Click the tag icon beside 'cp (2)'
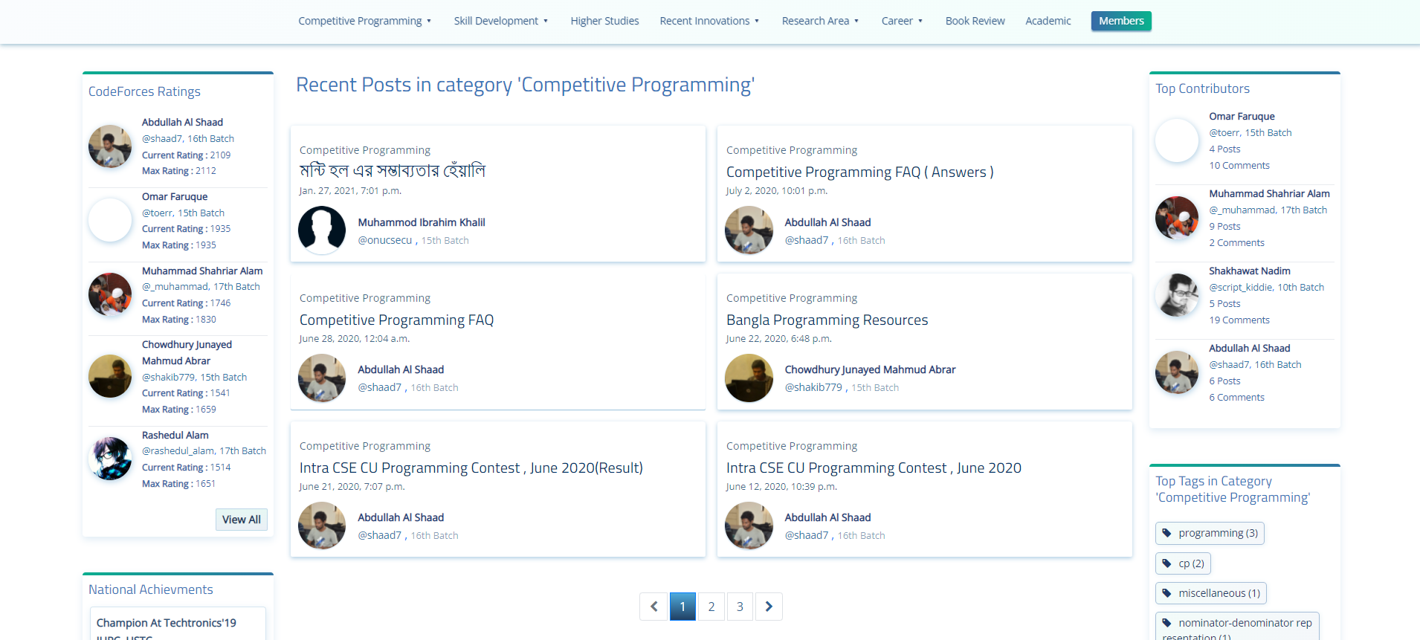The width and height of the screenshot is (1420, 640). [x=1166, y=563]
